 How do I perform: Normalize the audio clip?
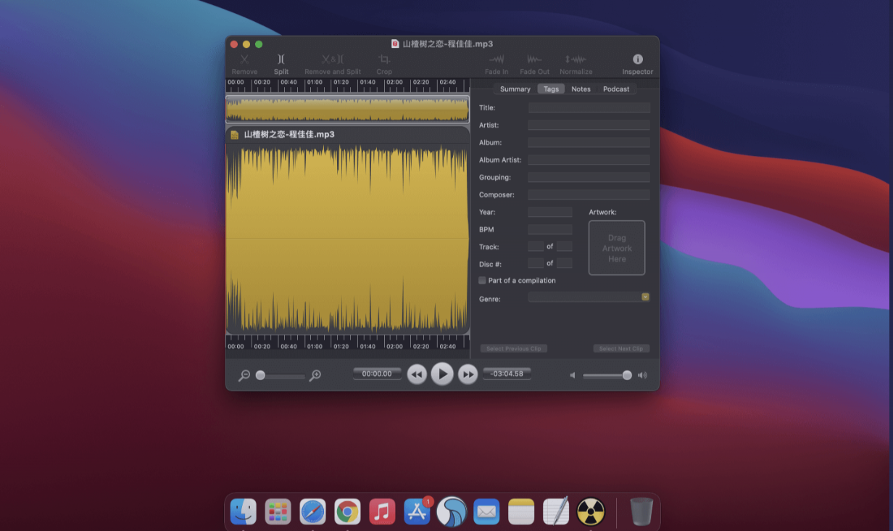[x=576, y=64]
